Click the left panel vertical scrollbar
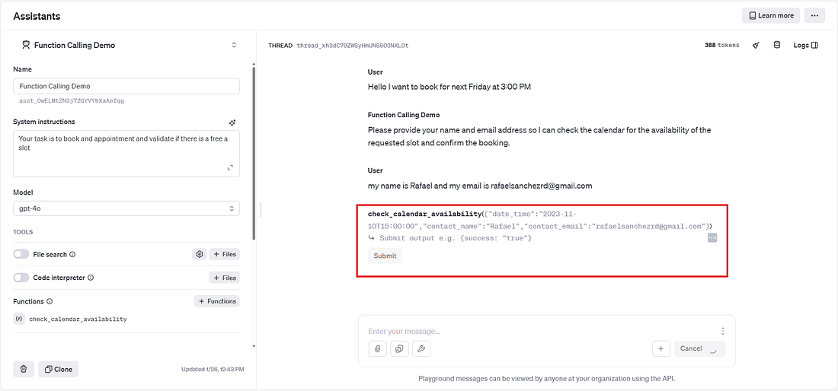 [254, 154]
